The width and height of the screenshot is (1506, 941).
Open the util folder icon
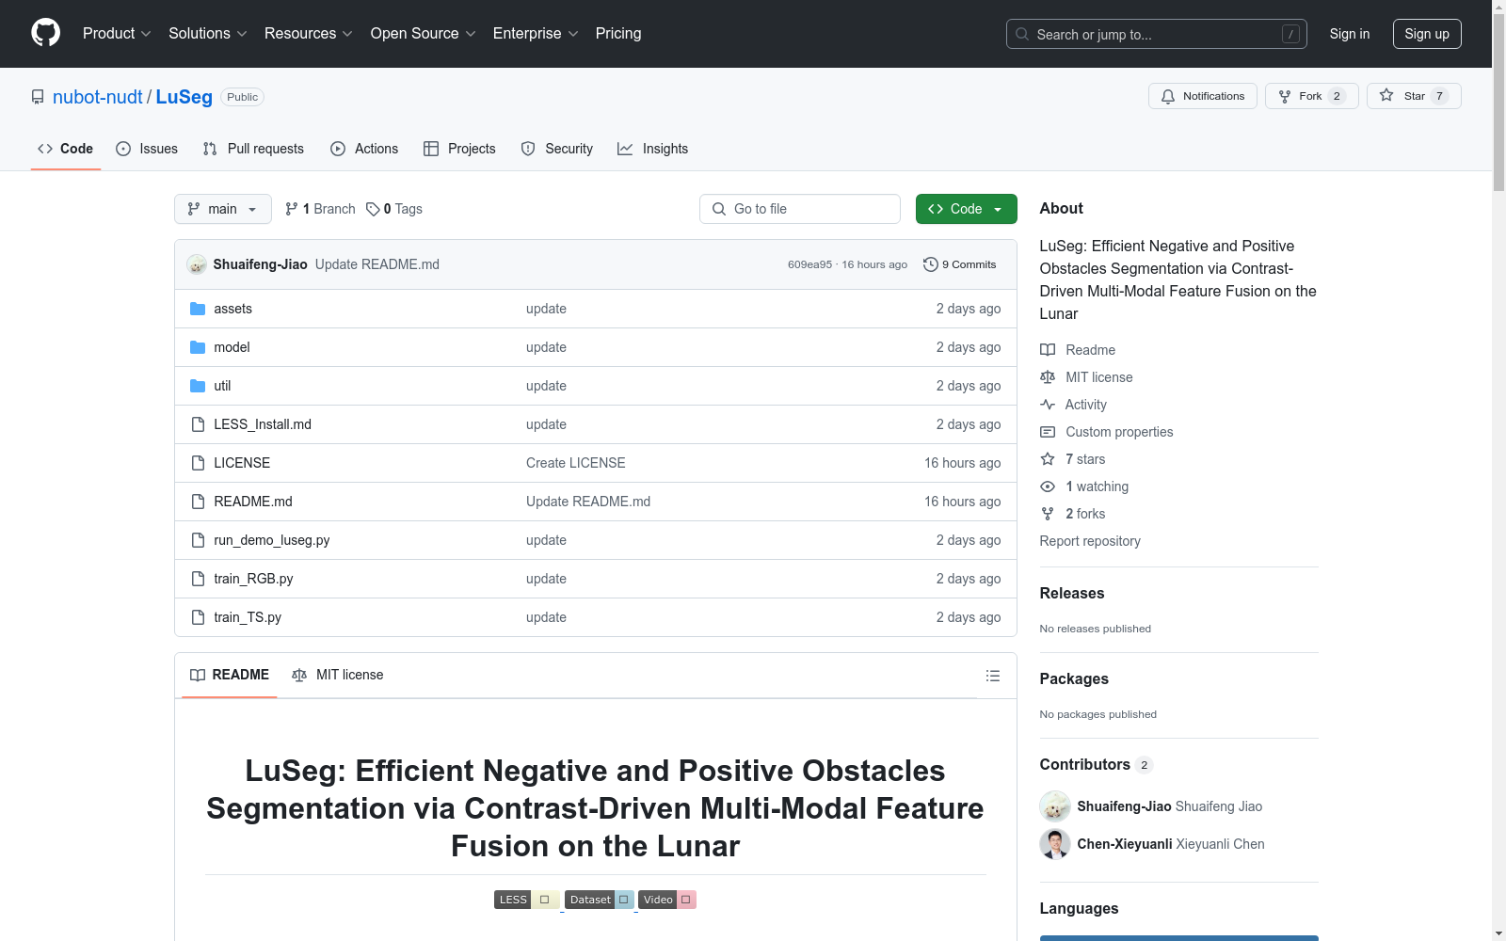[198, 386]
